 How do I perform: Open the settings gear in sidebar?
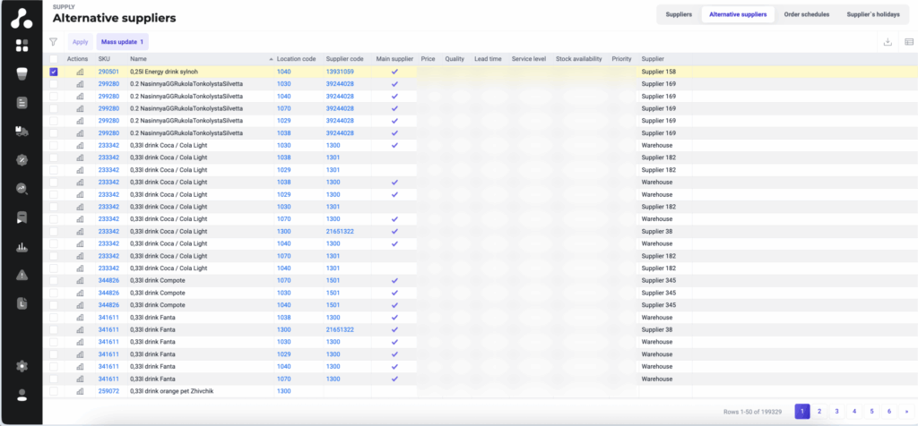(22, 365)
